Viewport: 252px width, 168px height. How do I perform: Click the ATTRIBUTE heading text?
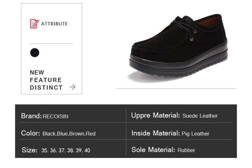point(55,24)
